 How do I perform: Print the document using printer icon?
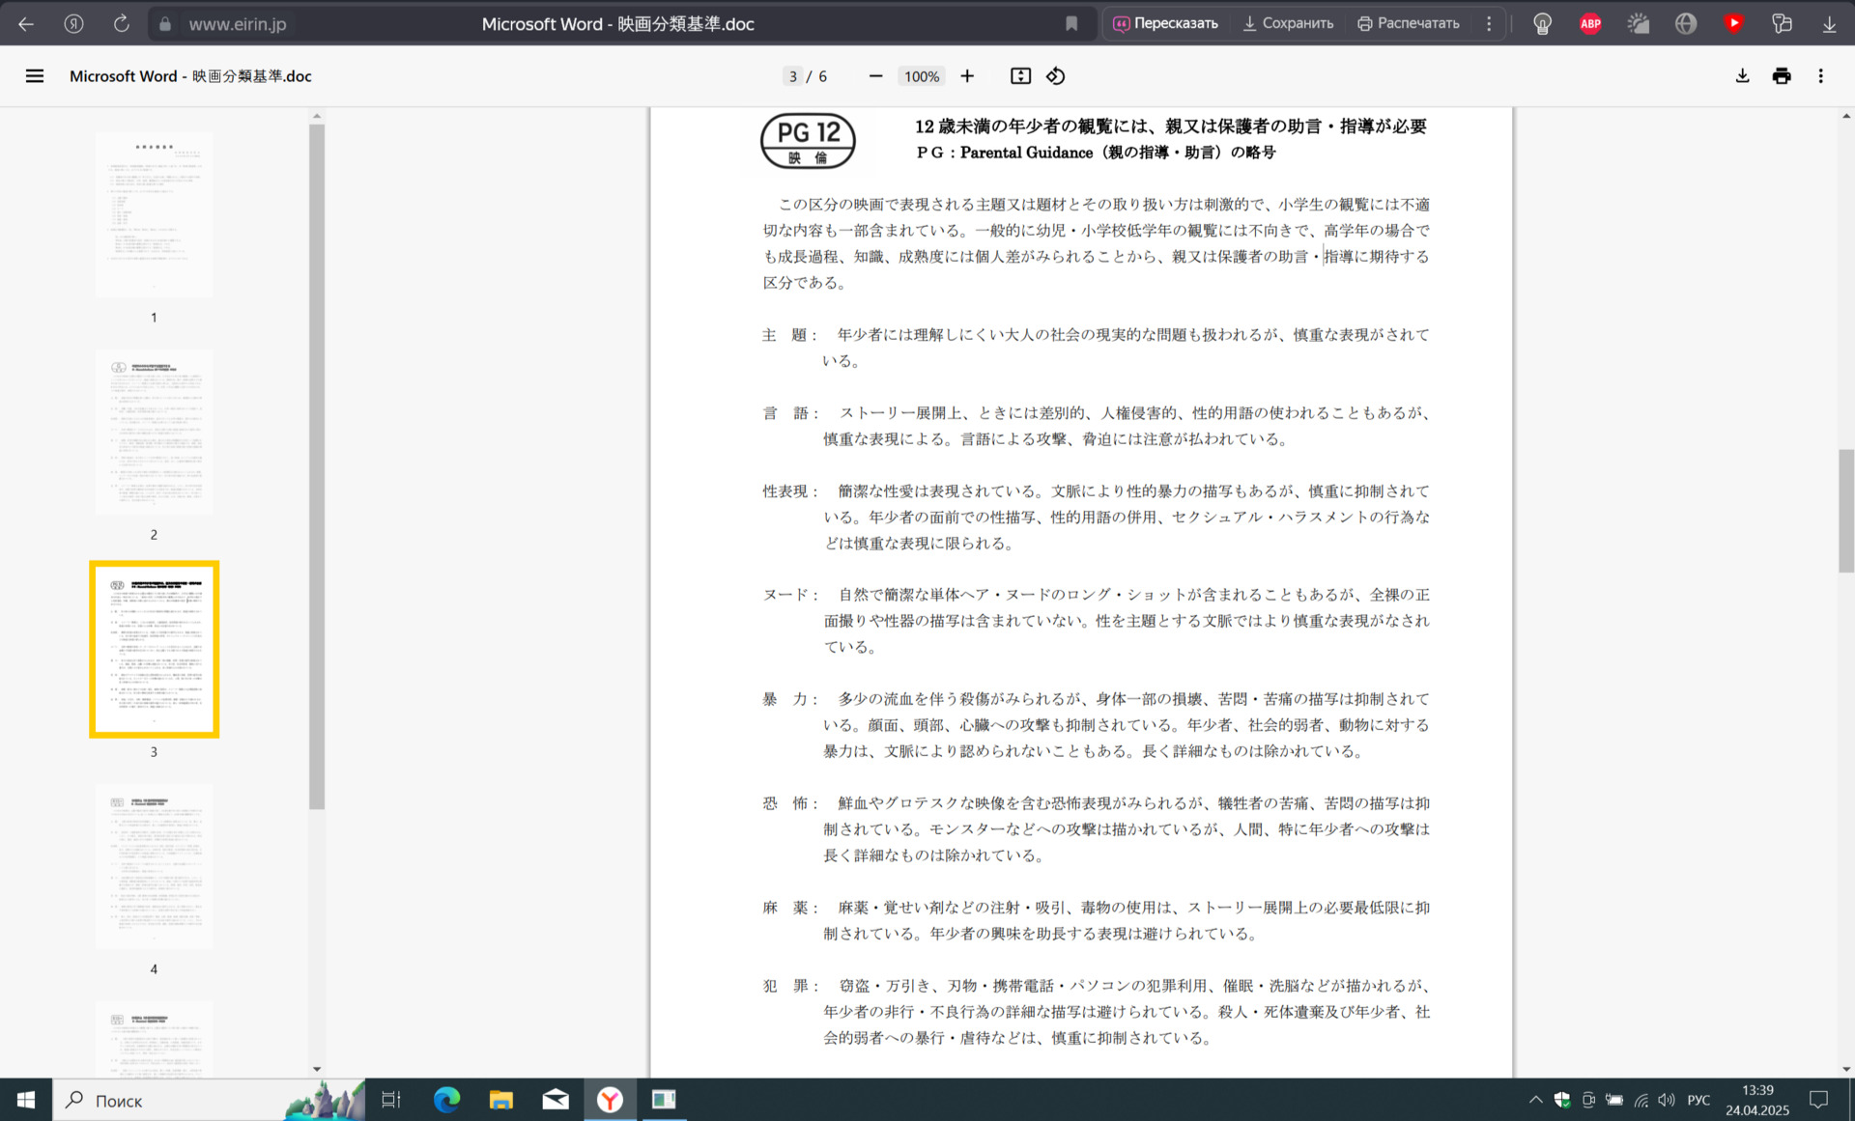(1782, 76)
